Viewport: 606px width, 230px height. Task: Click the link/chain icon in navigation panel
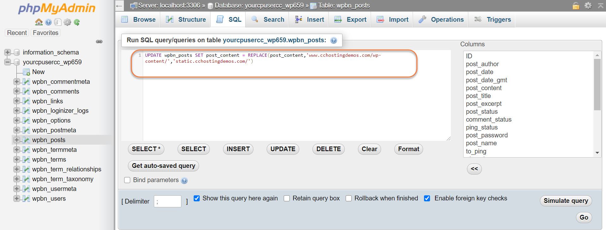(x=99, y=42)
